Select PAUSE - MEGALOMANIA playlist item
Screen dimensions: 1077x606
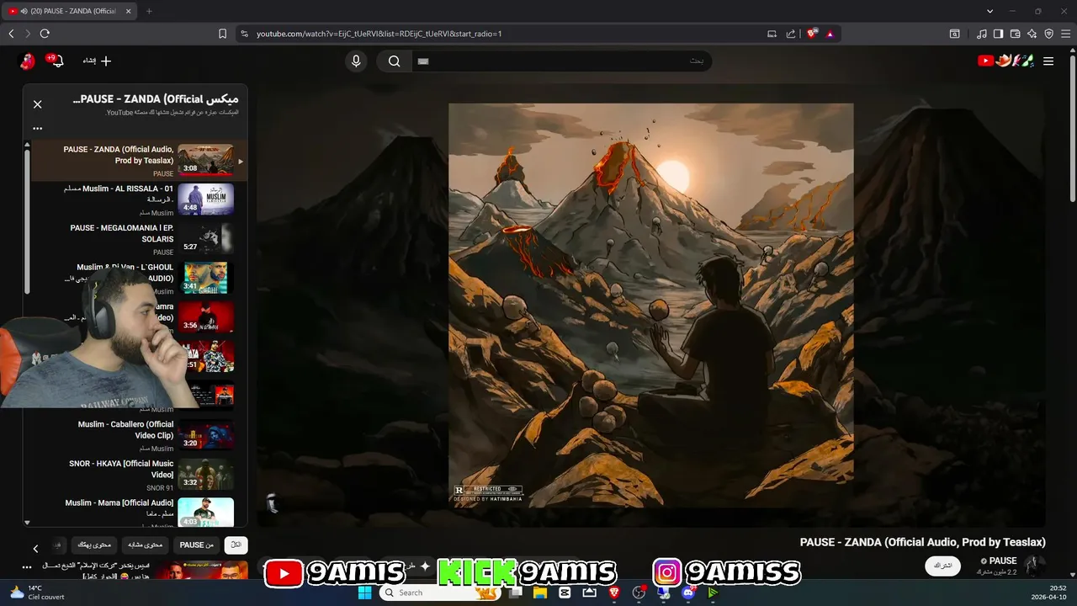[x=139, y=239]
